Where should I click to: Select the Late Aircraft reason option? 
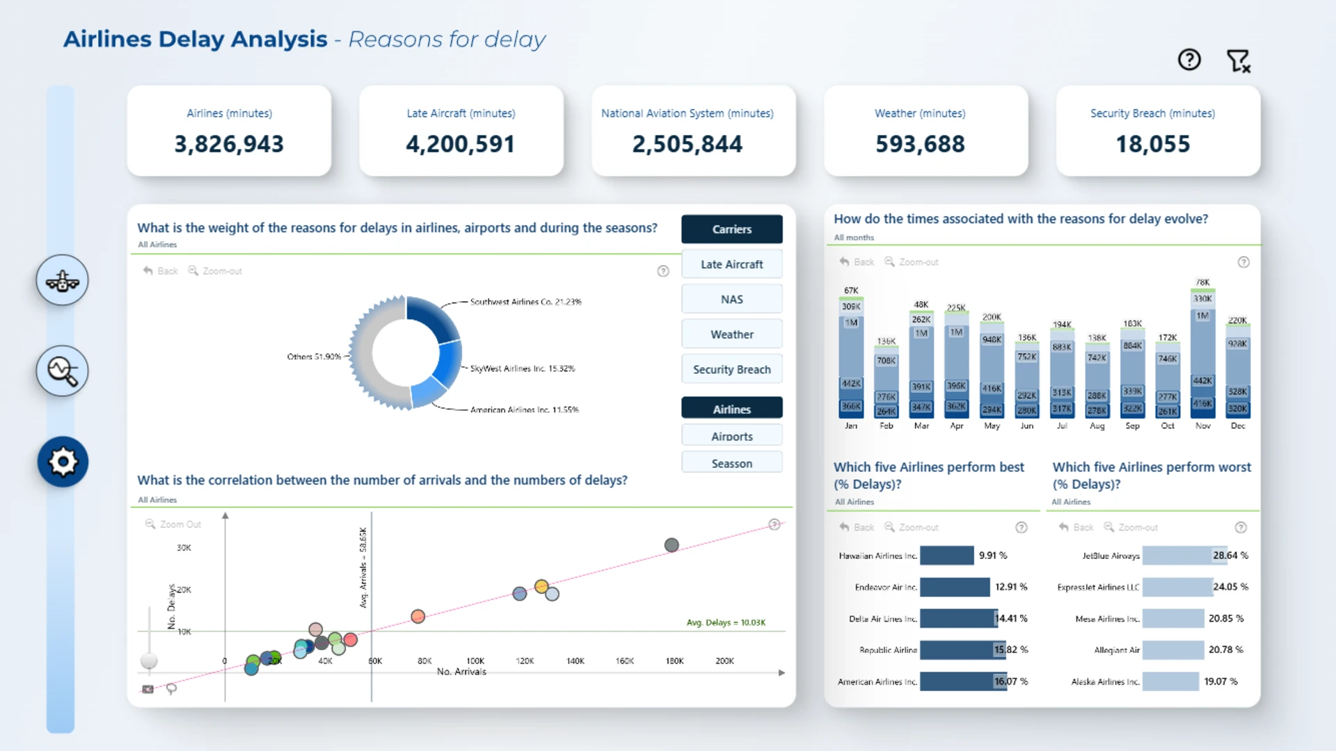[732, 264]
